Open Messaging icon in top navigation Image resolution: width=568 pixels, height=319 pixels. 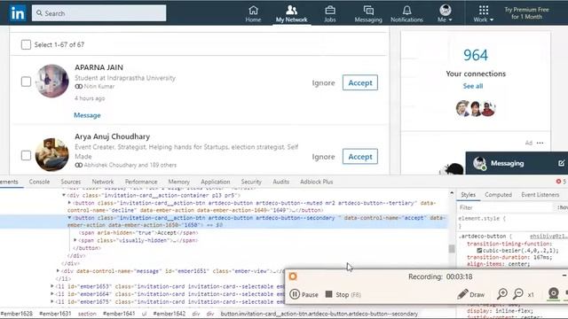[x=368, y=14]
